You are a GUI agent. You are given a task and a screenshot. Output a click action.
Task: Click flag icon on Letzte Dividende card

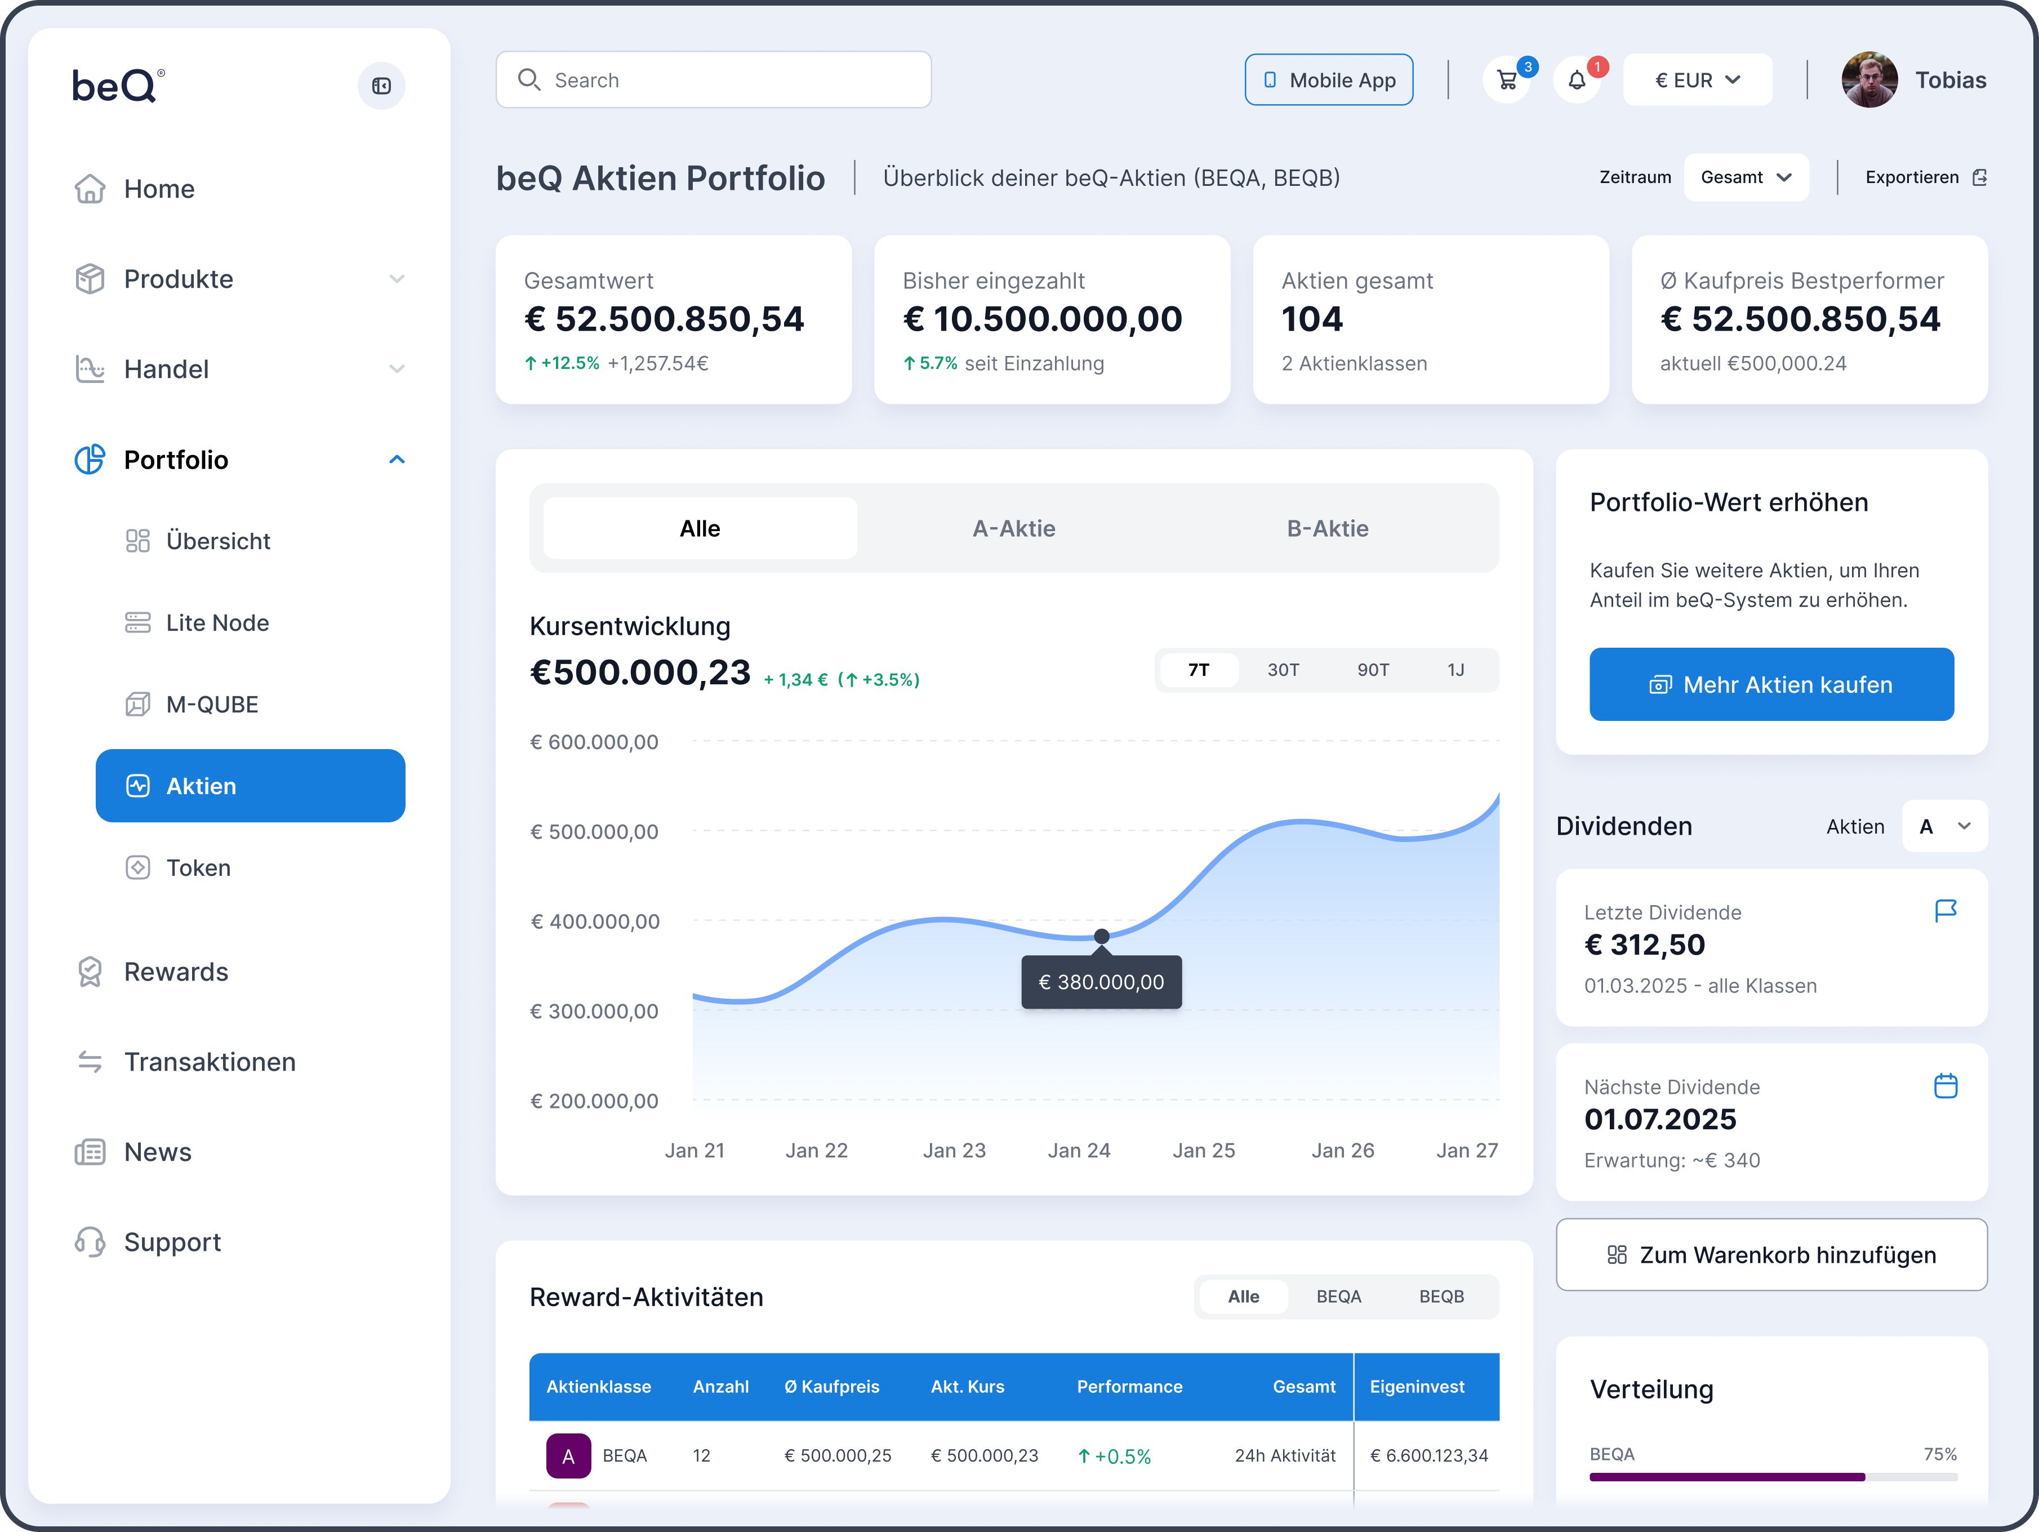coord(1945,911)
